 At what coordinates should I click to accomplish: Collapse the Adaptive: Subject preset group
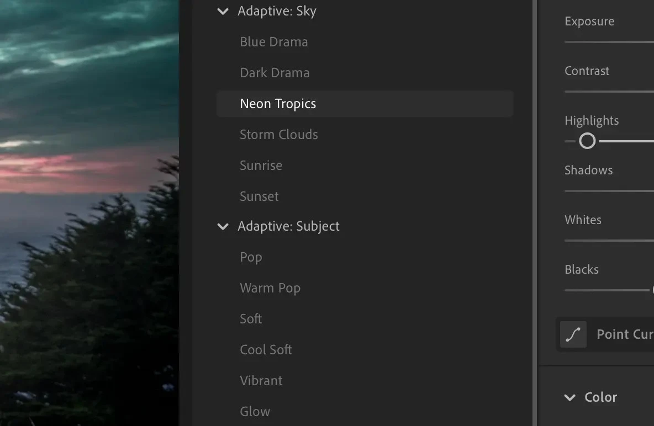coord(223,226)
